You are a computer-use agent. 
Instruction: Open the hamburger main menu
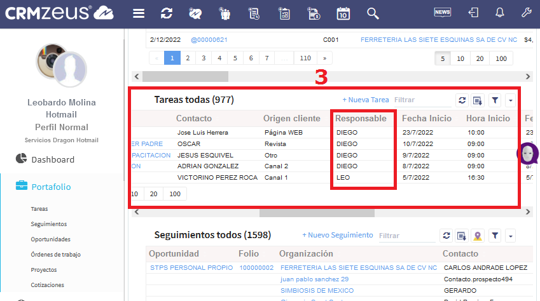pyautogui.click(x=139, y=13)
